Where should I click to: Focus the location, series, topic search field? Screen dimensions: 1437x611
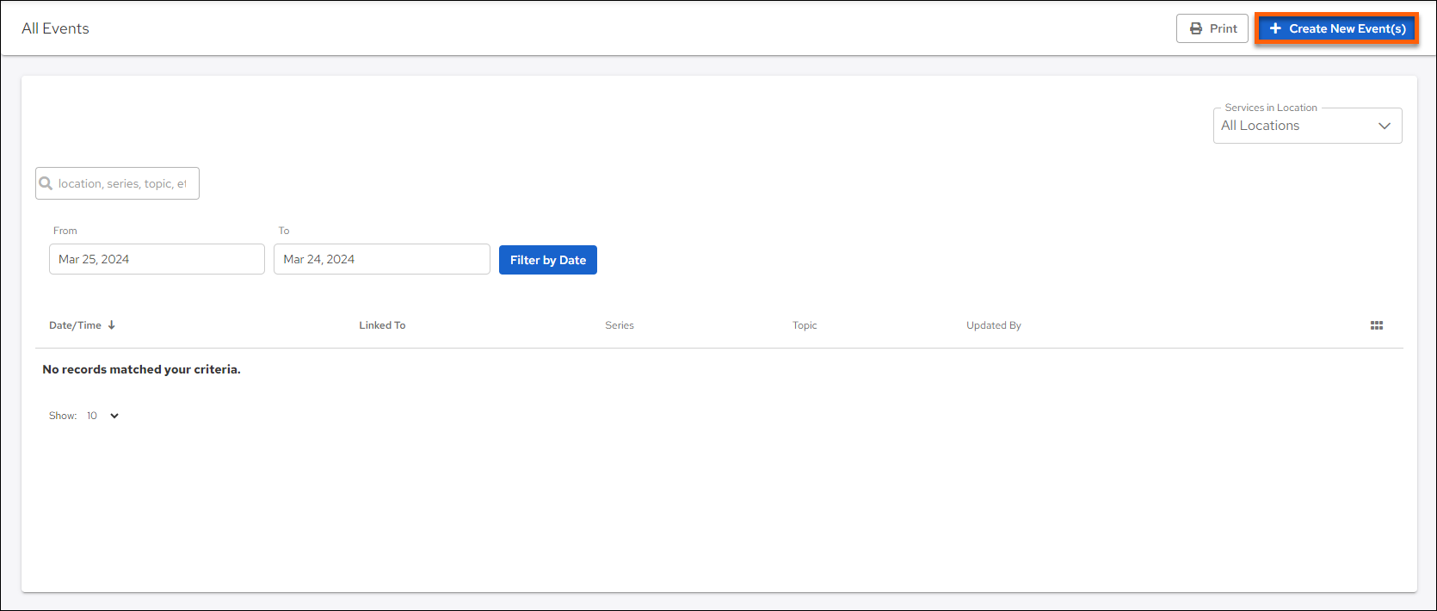[122, 183]
